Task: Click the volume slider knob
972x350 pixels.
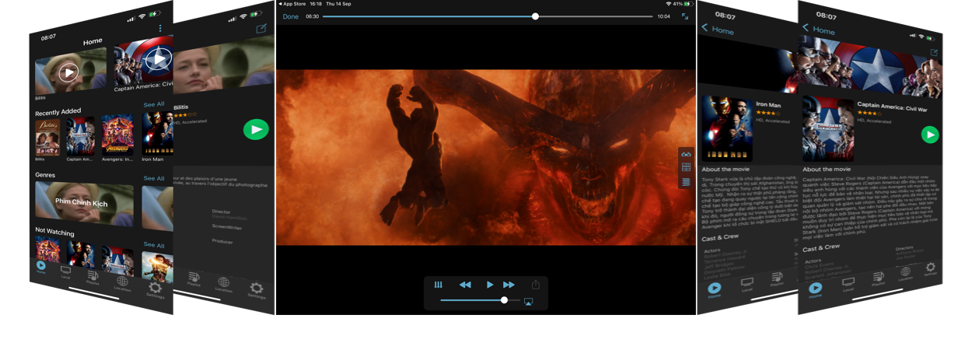Action: [x=505, y=300]
